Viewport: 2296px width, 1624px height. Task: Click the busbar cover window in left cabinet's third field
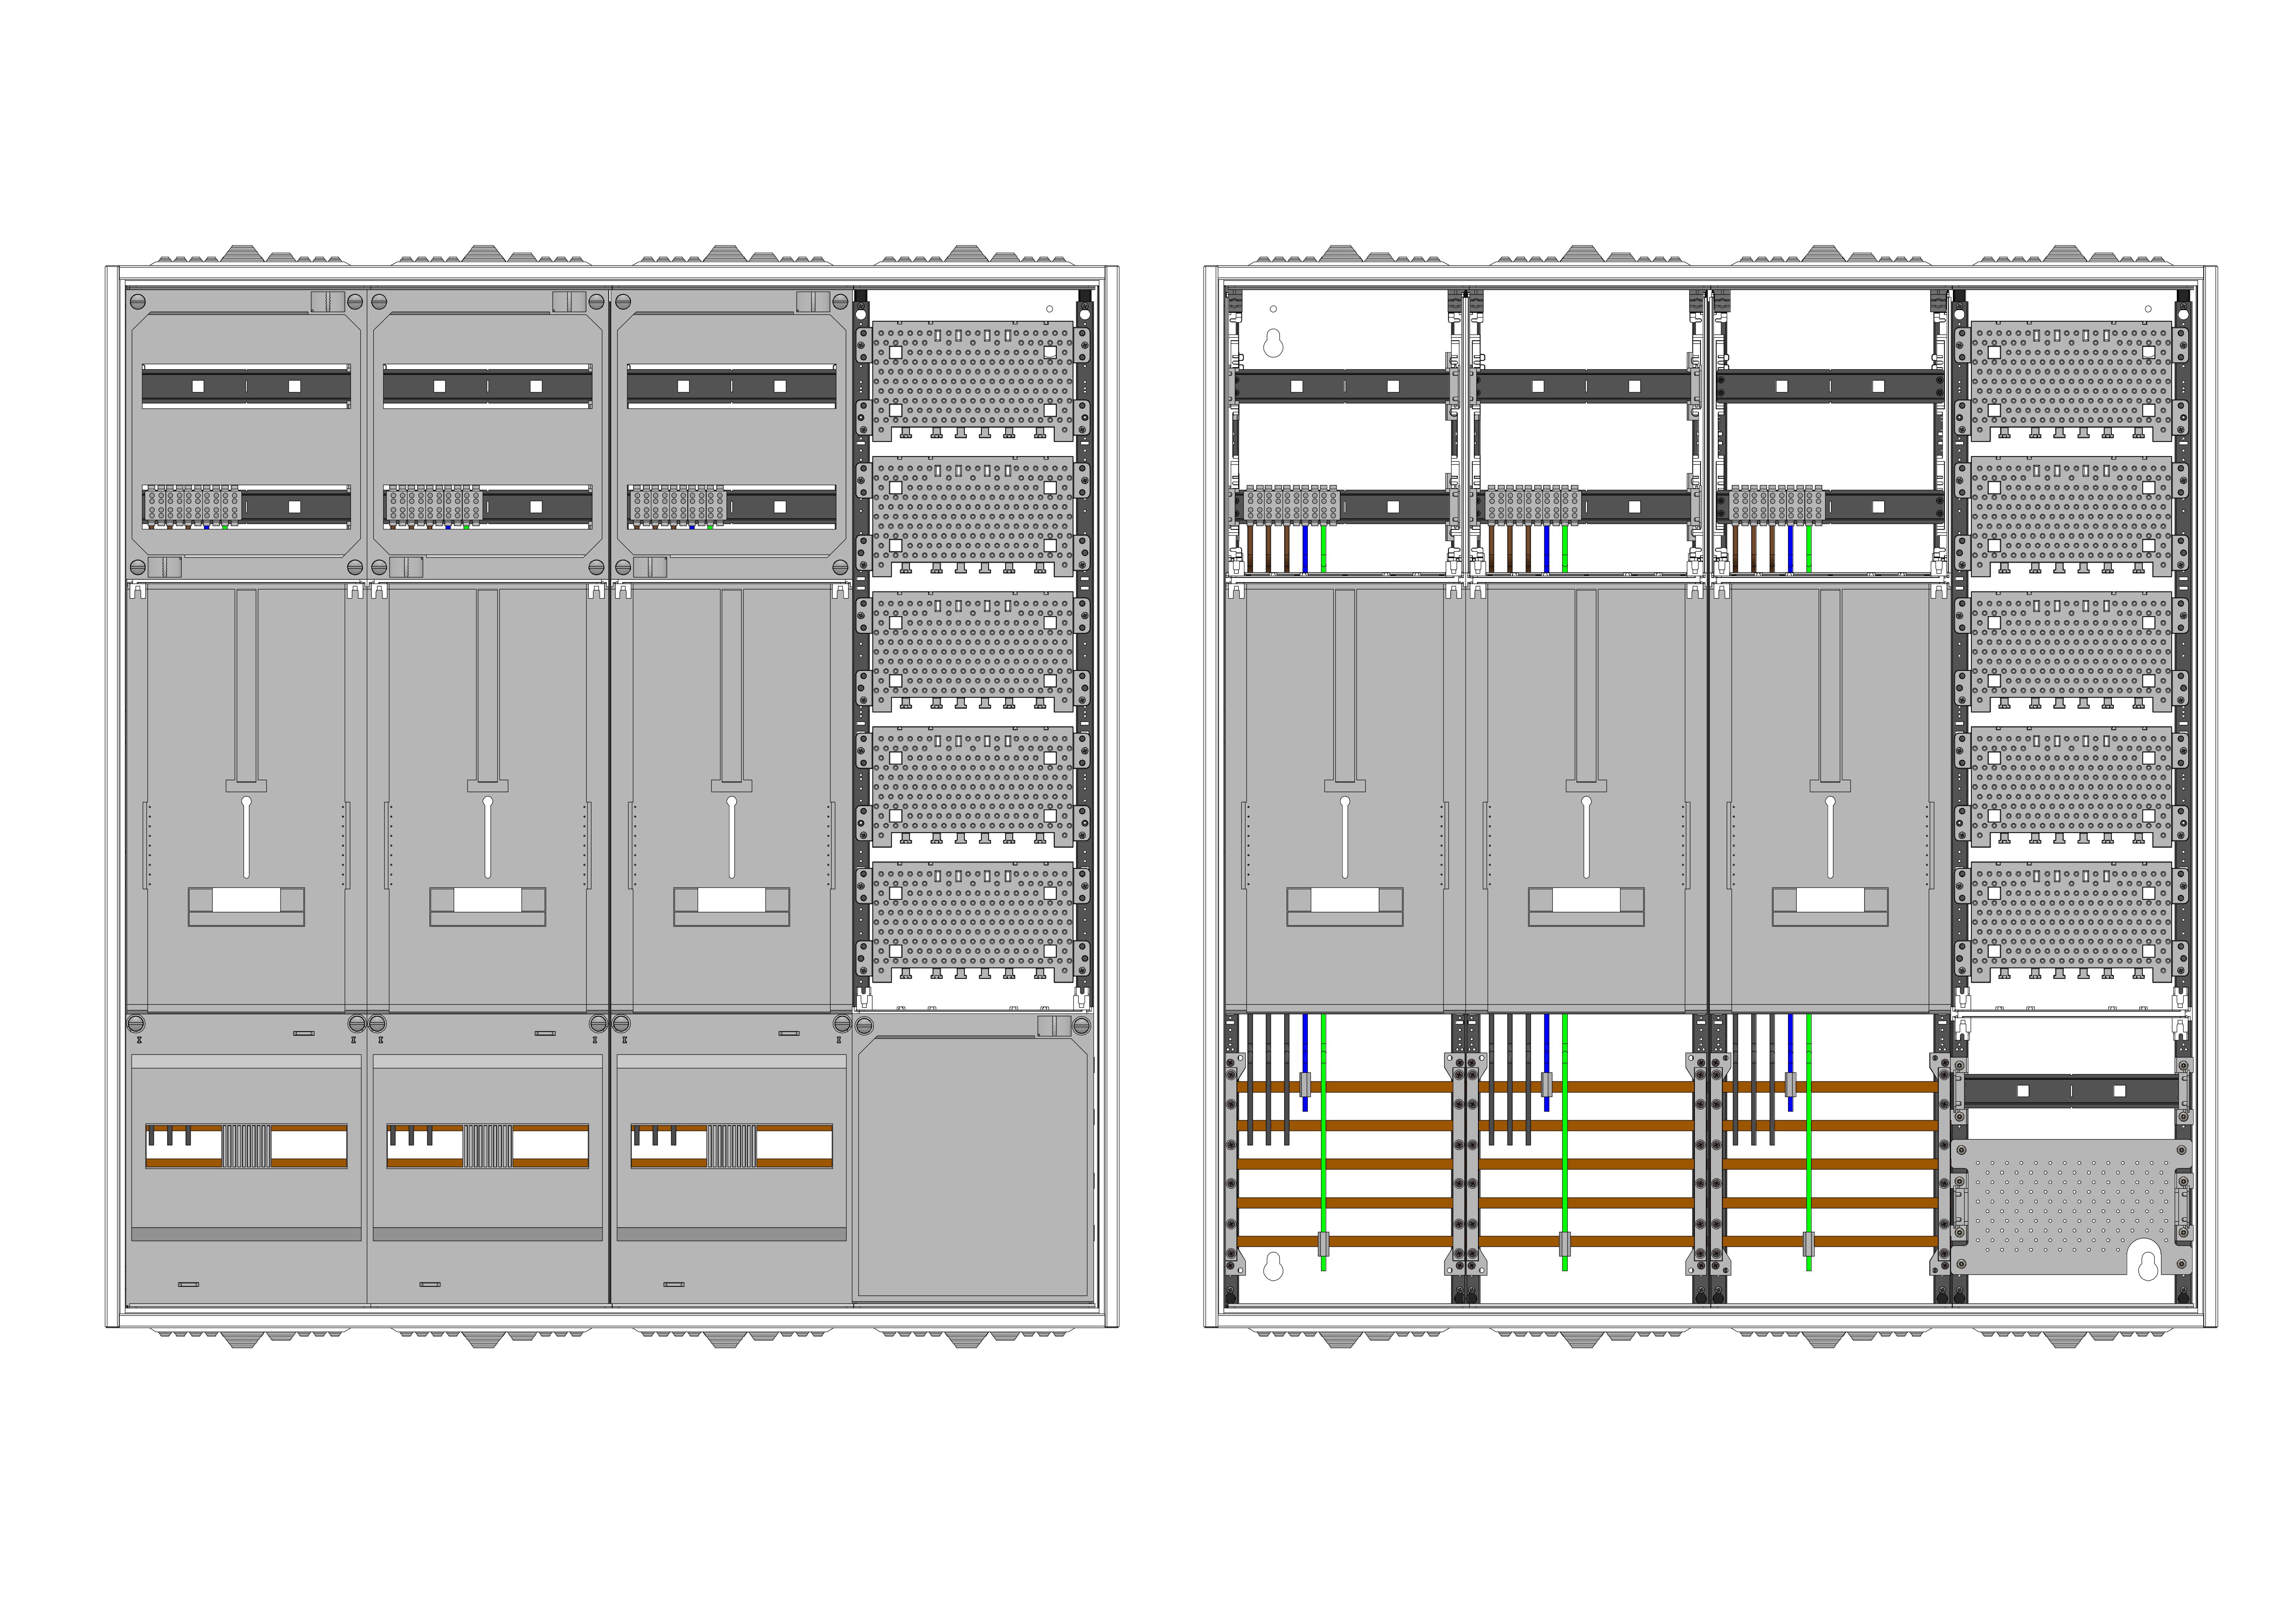tap(732, 1146)
